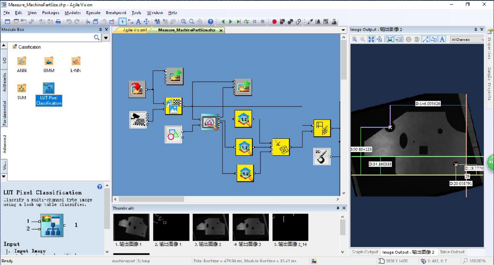Toggle fit-to-window in Image Output toolbar
The width and height of the screenshot is (494, 265).
[x=371, y=39]
